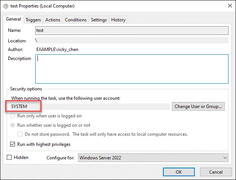Click the SYSTEM user account field

[90, 106]
